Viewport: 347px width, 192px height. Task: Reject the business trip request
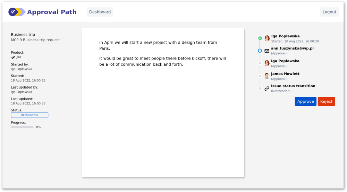326,101
